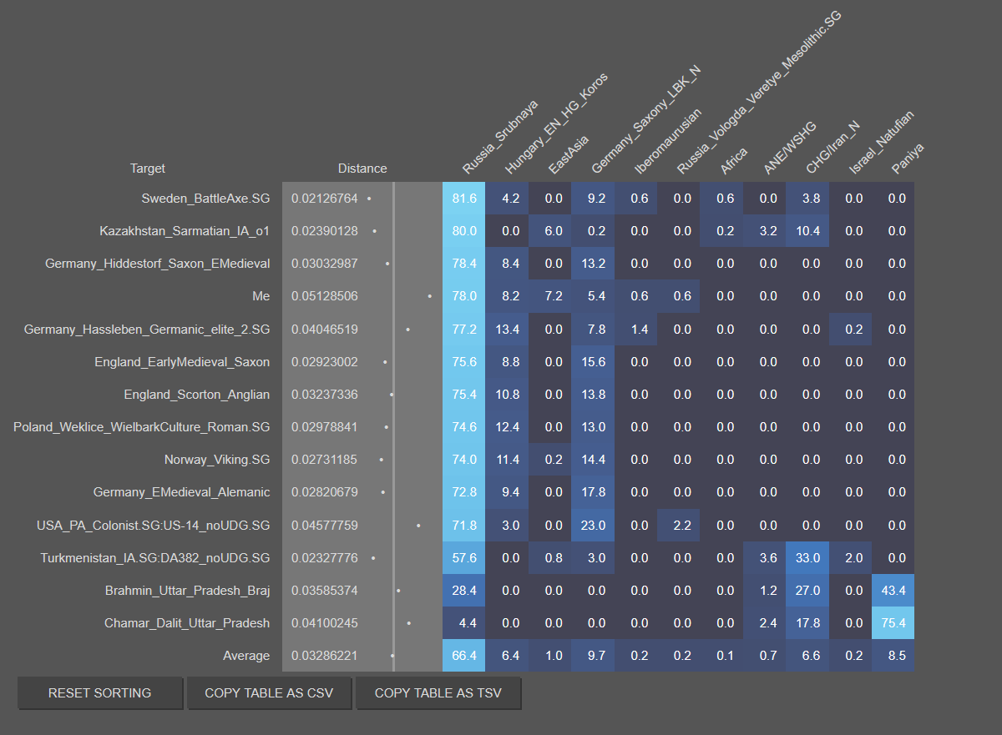Screen dimensions: 1002x735
Task: Click the 23.0 Germany_Saxony_LBK_N cell
Action: tap(593, 526)
